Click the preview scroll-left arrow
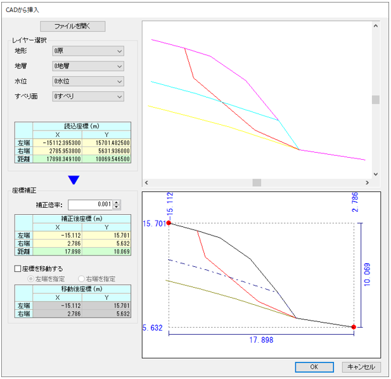 [x=146, y=183]
